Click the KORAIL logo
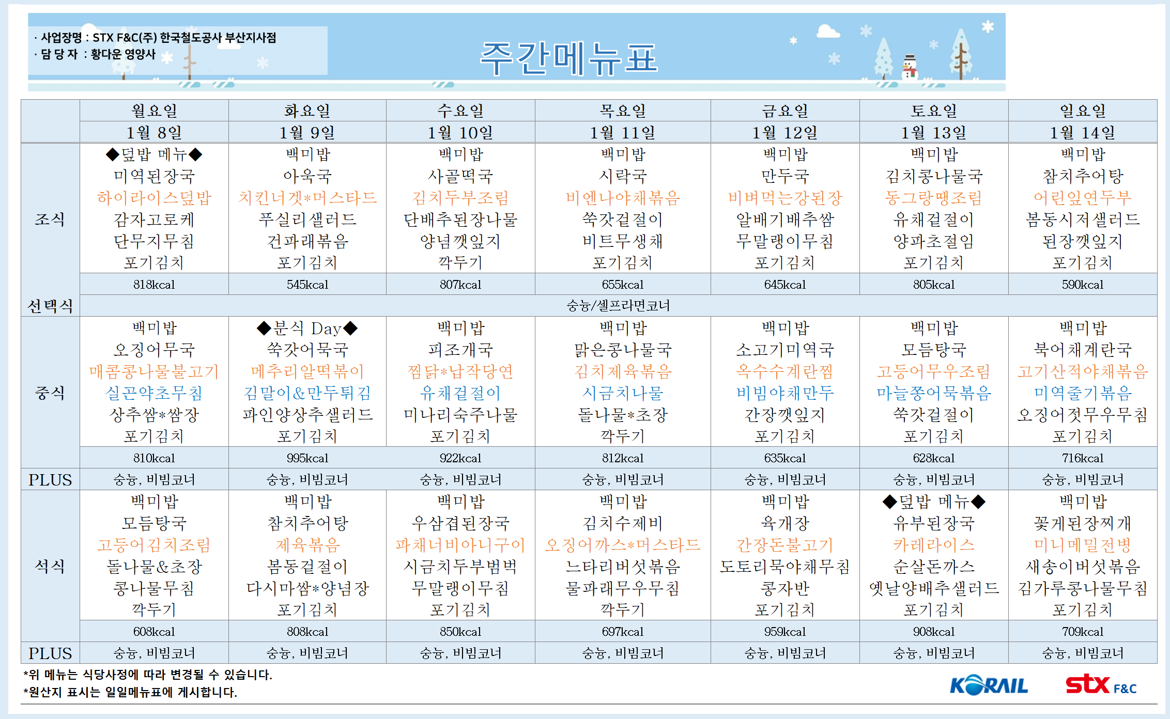This screenshot has height=719, width=1170. click(988, 685)
